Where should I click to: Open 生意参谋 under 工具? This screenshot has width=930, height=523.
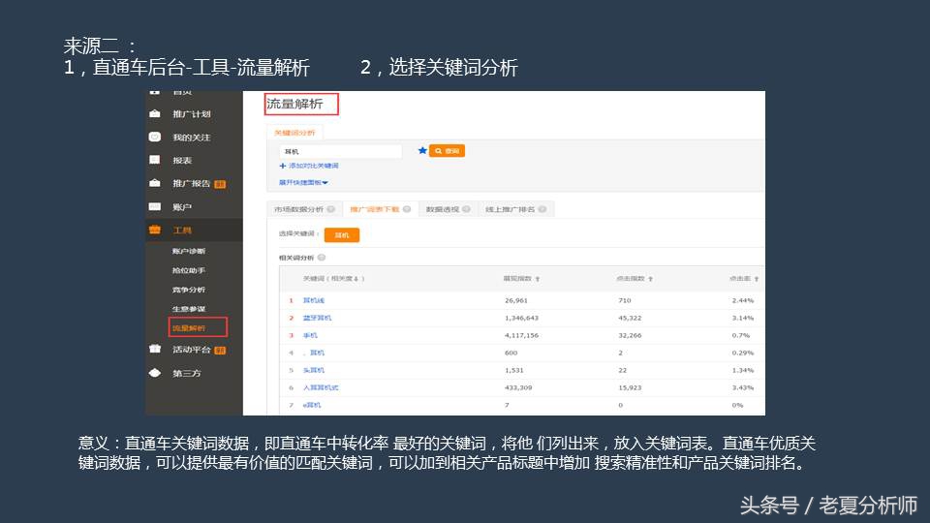tap(189, 309)
